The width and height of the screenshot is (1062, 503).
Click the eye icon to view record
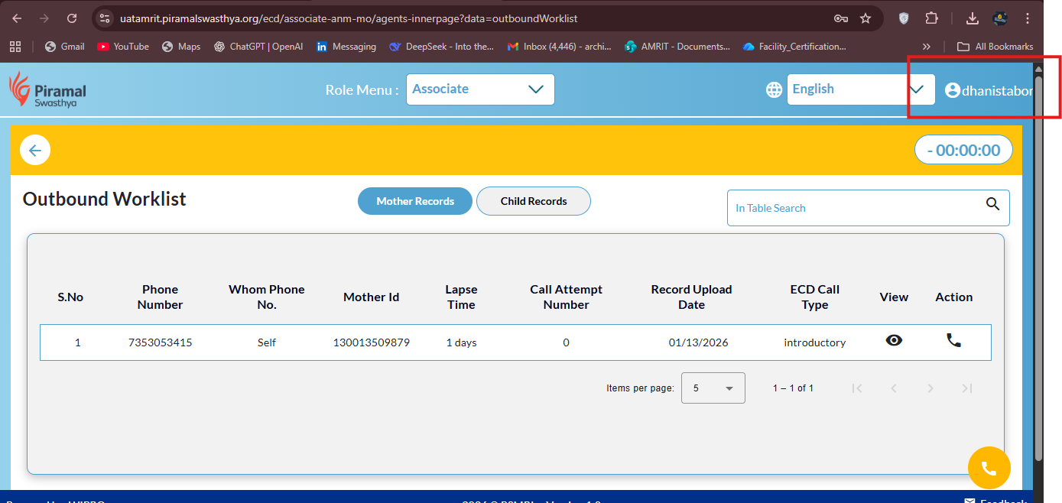tap(894, 341)
